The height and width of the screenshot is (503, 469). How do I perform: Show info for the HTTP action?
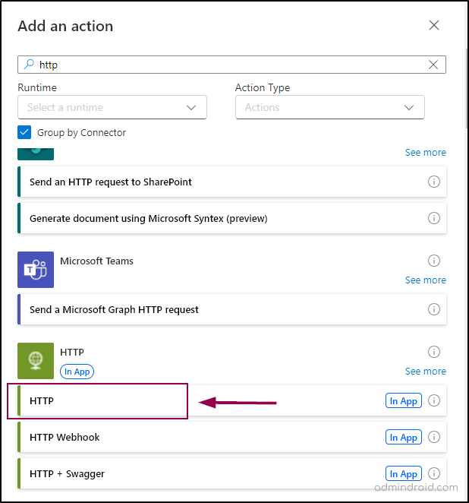[434, 400]
